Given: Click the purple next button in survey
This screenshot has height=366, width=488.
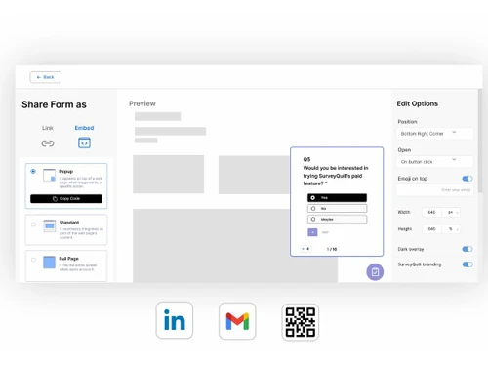Looking at the screenshot, I should pos(312,232).
